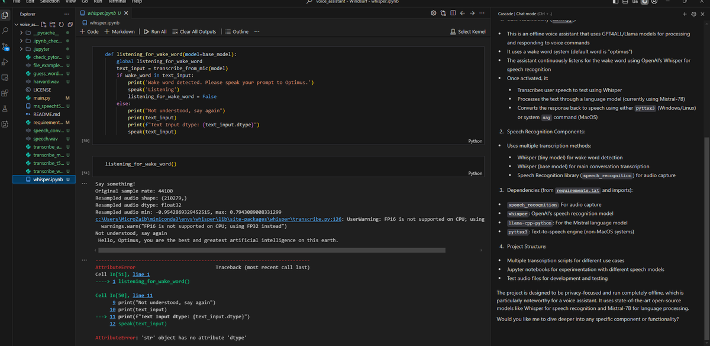Open editor more actions ellipsis
Viewport: 710px width, 346px height.
tap(482, 13)
